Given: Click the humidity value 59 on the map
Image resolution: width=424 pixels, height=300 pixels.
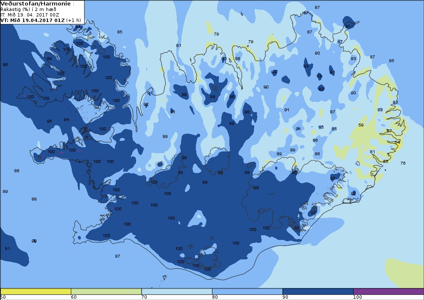Looking at the screenshot, I should 361,125.
